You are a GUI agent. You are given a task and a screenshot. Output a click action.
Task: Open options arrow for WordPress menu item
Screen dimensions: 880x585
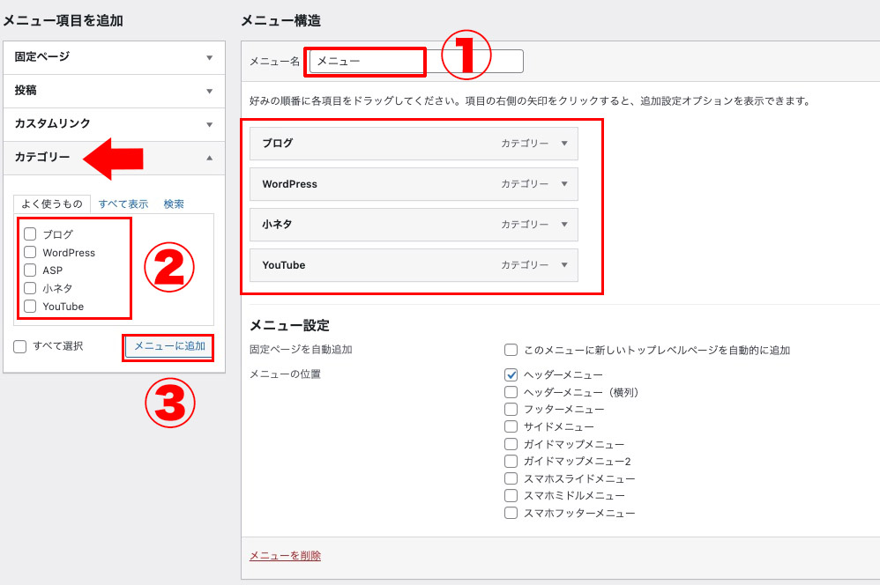564,184
